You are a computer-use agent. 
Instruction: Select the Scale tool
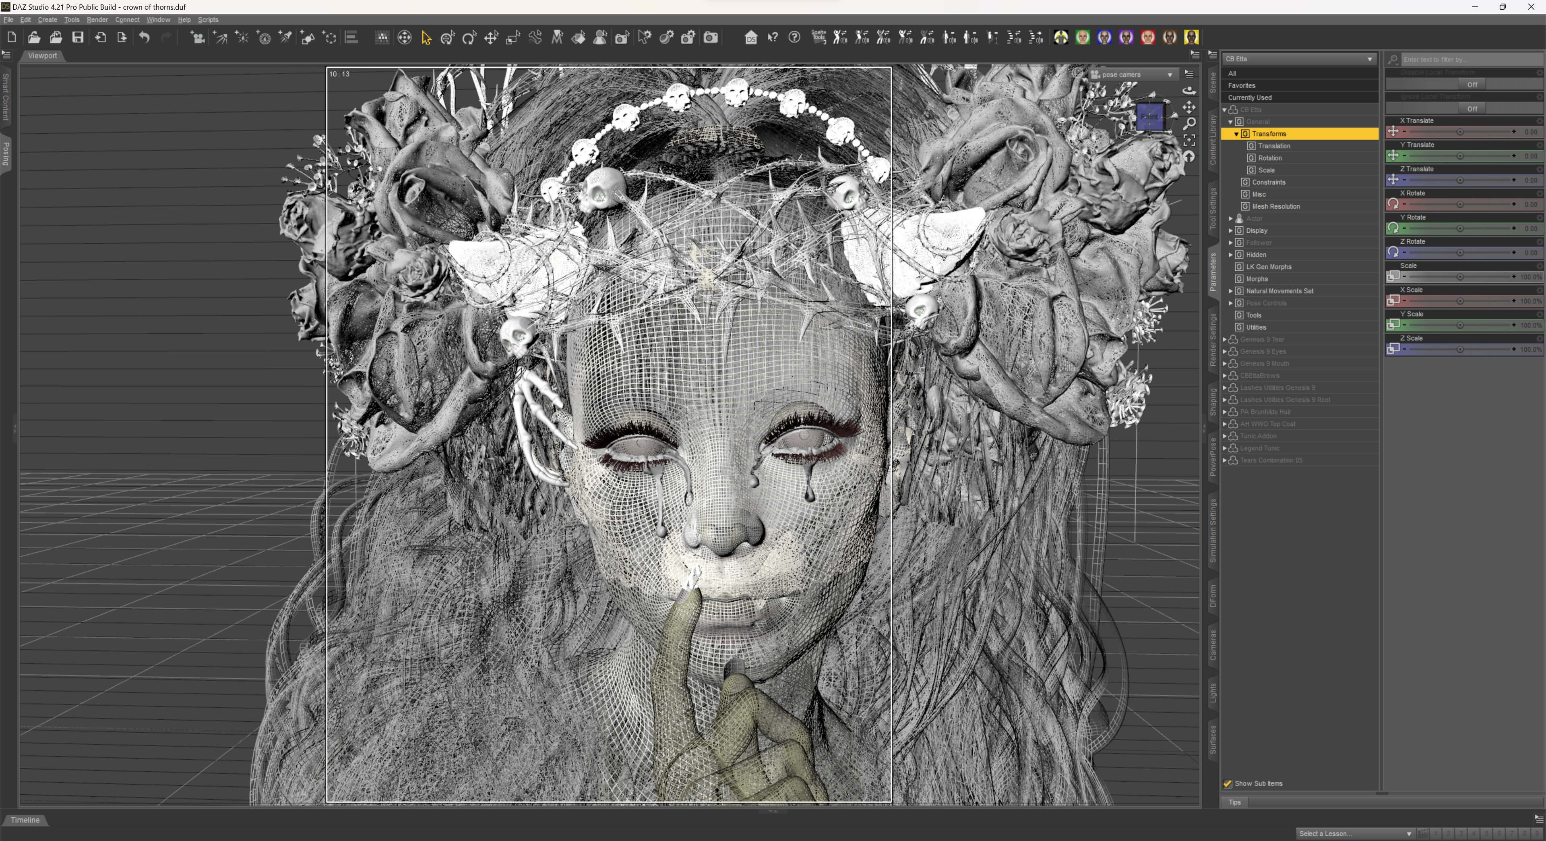(x=513, y=38)
